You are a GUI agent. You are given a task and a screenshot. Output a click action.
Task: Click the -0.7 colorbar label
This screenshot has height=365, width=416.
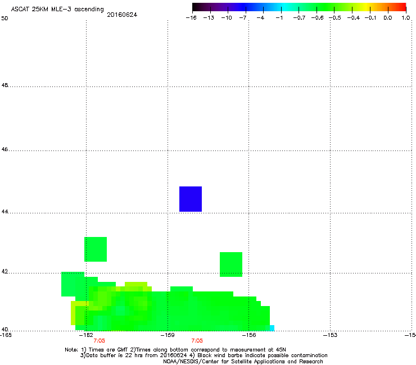299,18
